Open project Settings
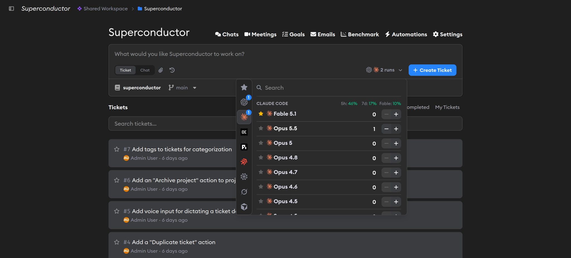Screen dimensions: 571x258 (x=447, y=34)
